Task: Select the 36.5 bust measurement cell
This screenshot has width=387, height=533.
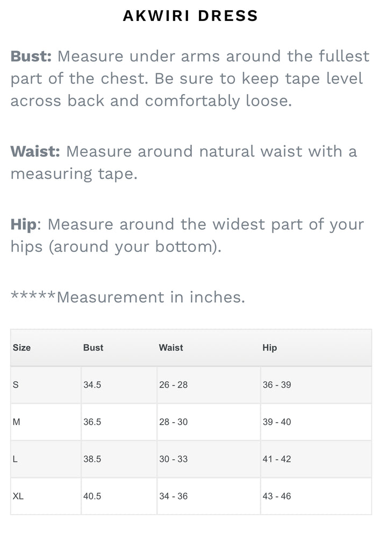Action: tap(92, 422)
